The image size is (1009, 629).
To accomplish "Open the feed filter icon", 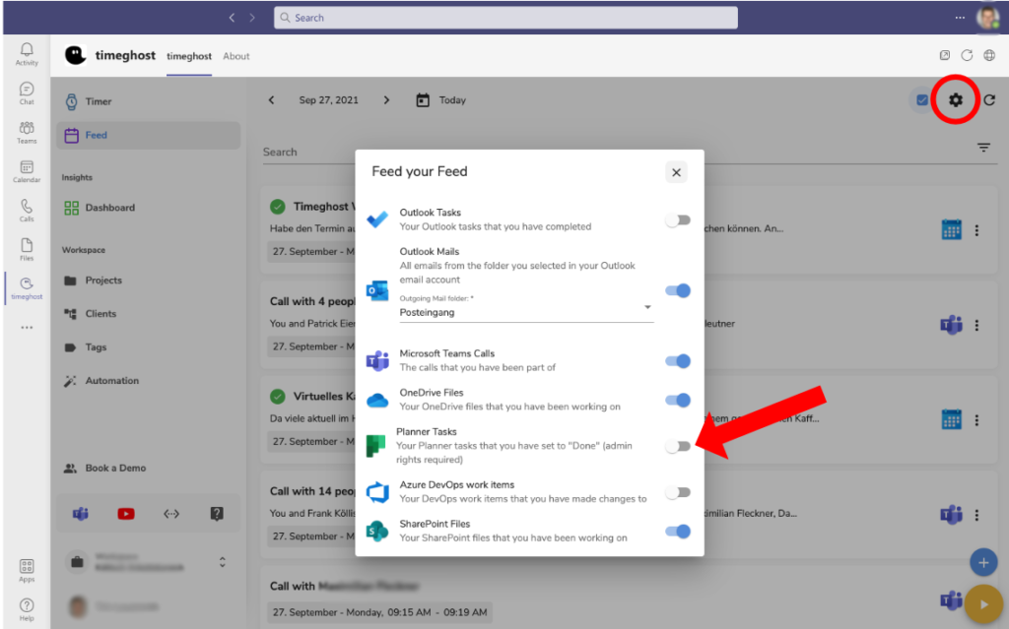I will [x=983, y=148].
